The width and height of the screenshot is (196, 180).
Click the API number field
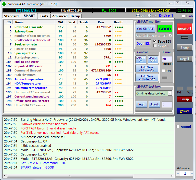point(185,174)
